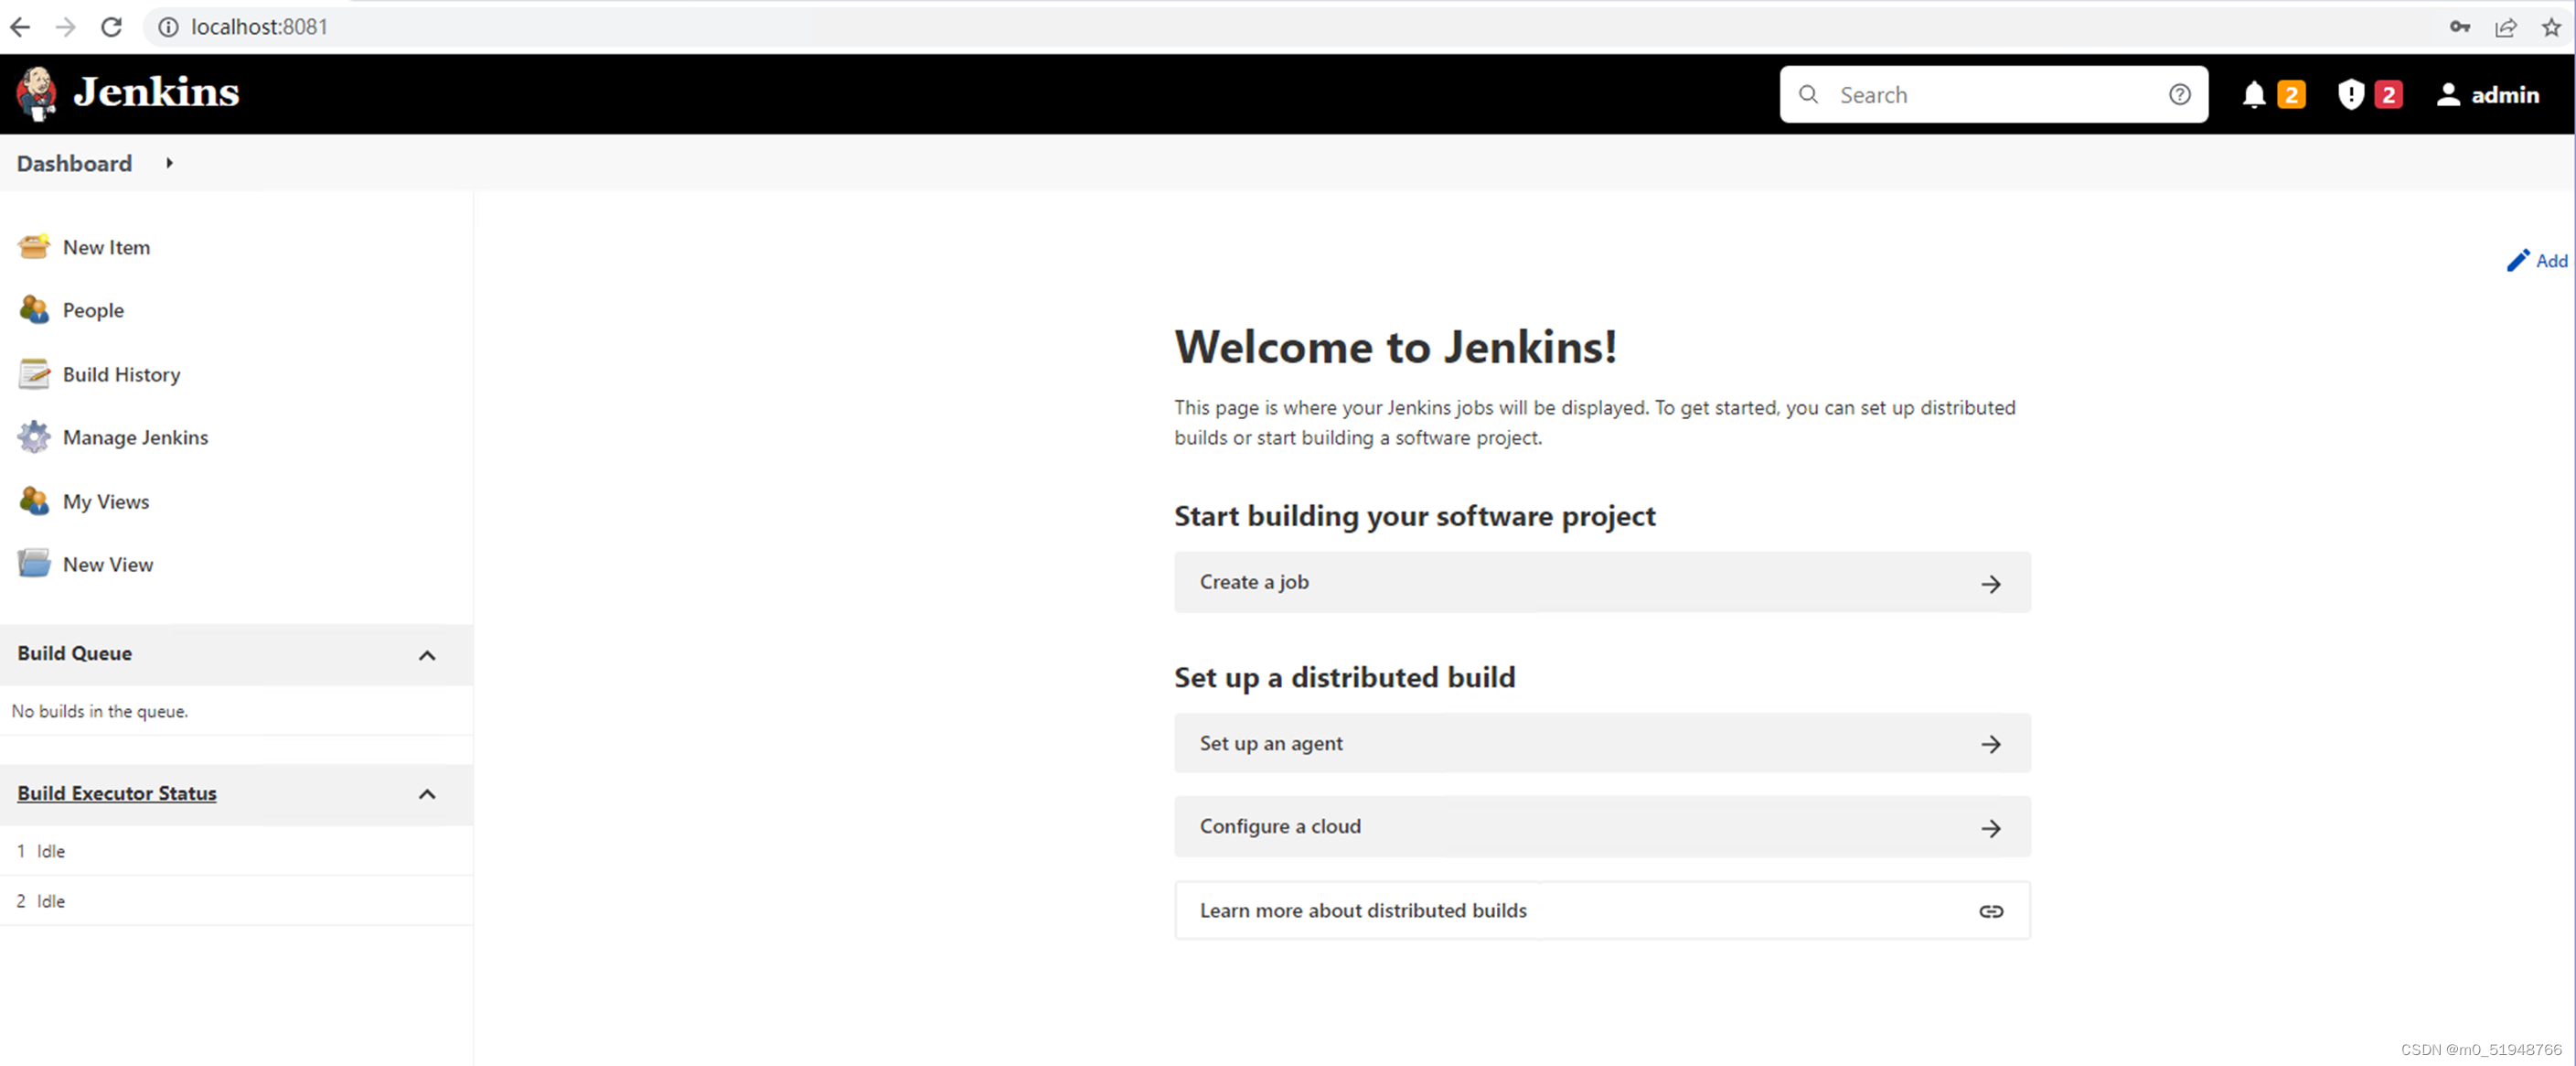Click the arrow on Set up an agent
Image resolution: width=2576 pixels, height=1066 pixels.
pos(1990,744)
